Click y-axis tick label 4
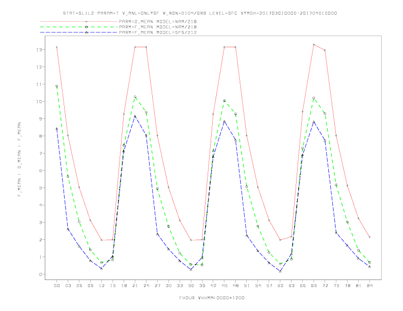 point(40,205)
